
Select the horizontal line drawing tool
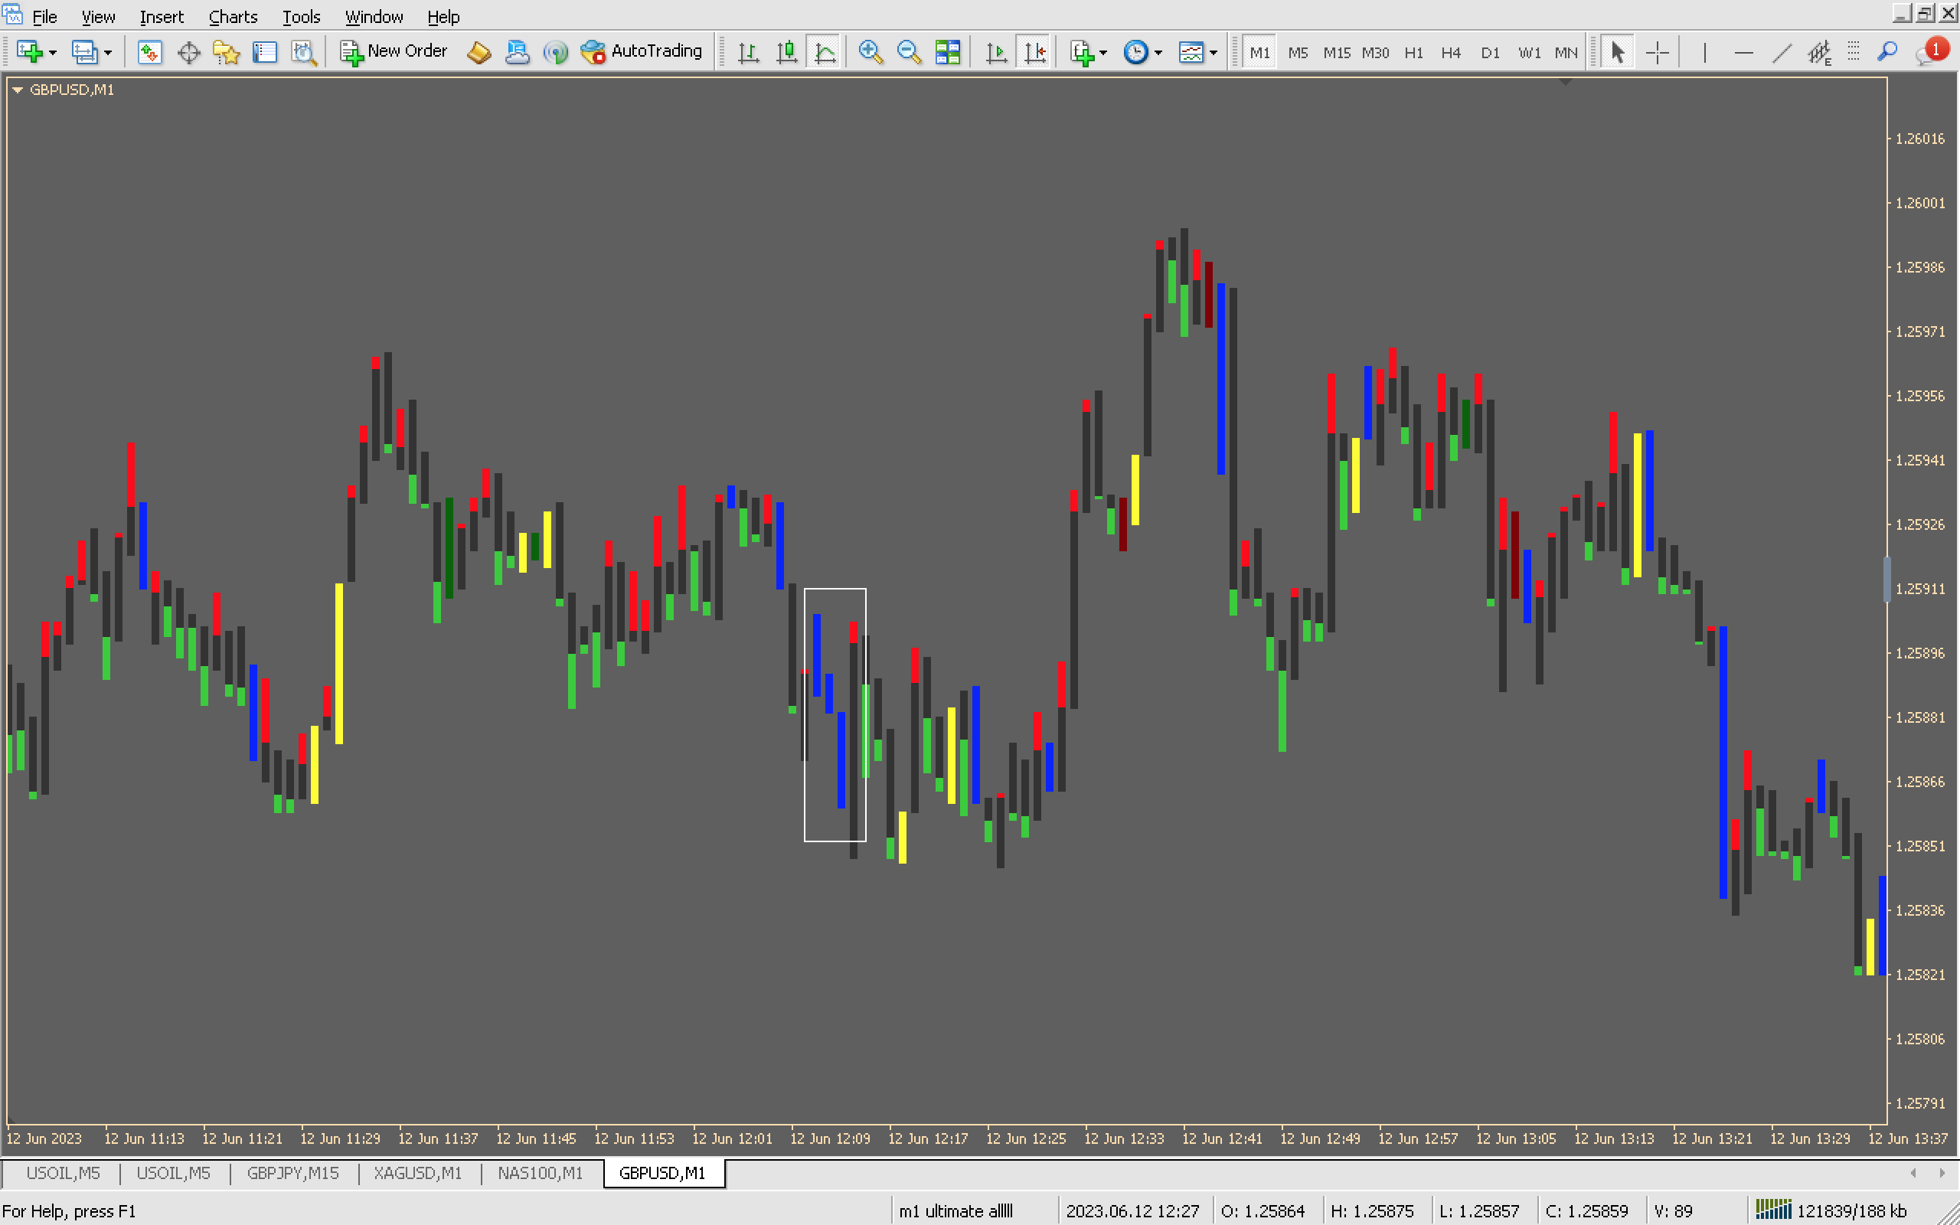click(x=1743, y=53)
